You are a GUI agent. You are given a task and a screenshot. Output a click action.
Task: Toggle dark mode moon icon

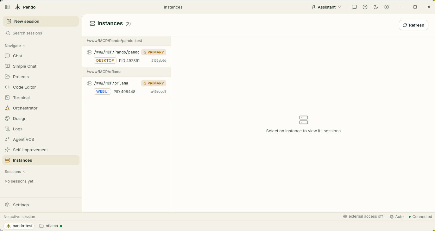pos(376,7)
